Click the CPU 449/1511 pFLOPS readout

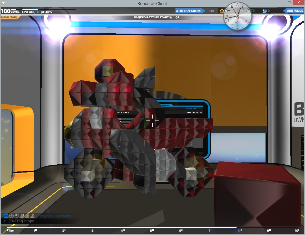[37, 12]
